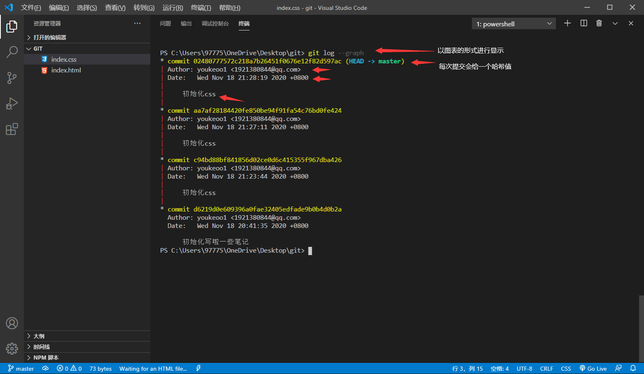The height and width of the screenshot is (374, 644).
Task: Open the Accounts icon in activity bar
Action: [x=12, y=323]
